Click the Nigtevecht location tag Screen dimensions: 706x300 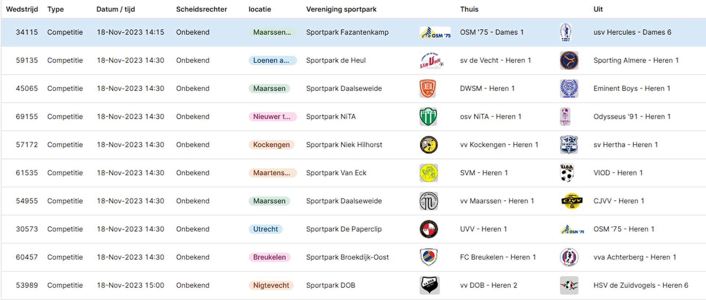(271, 285)
